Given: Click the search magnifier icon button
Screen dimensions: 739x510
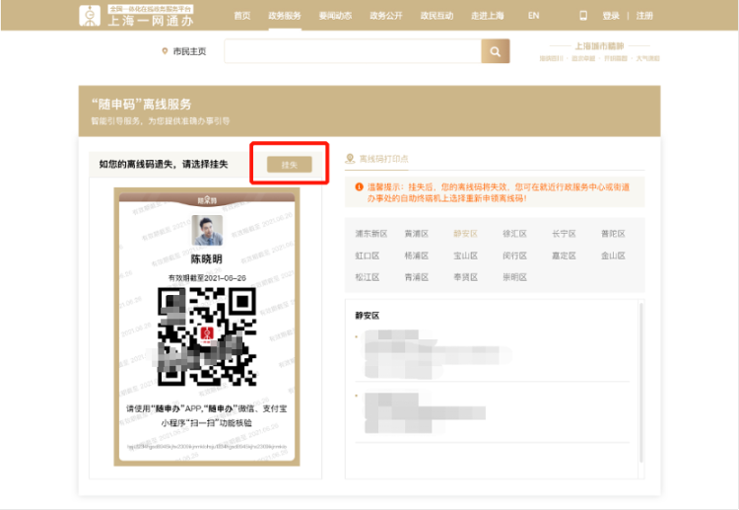Looking at the screenshot, I should point(495,51).
